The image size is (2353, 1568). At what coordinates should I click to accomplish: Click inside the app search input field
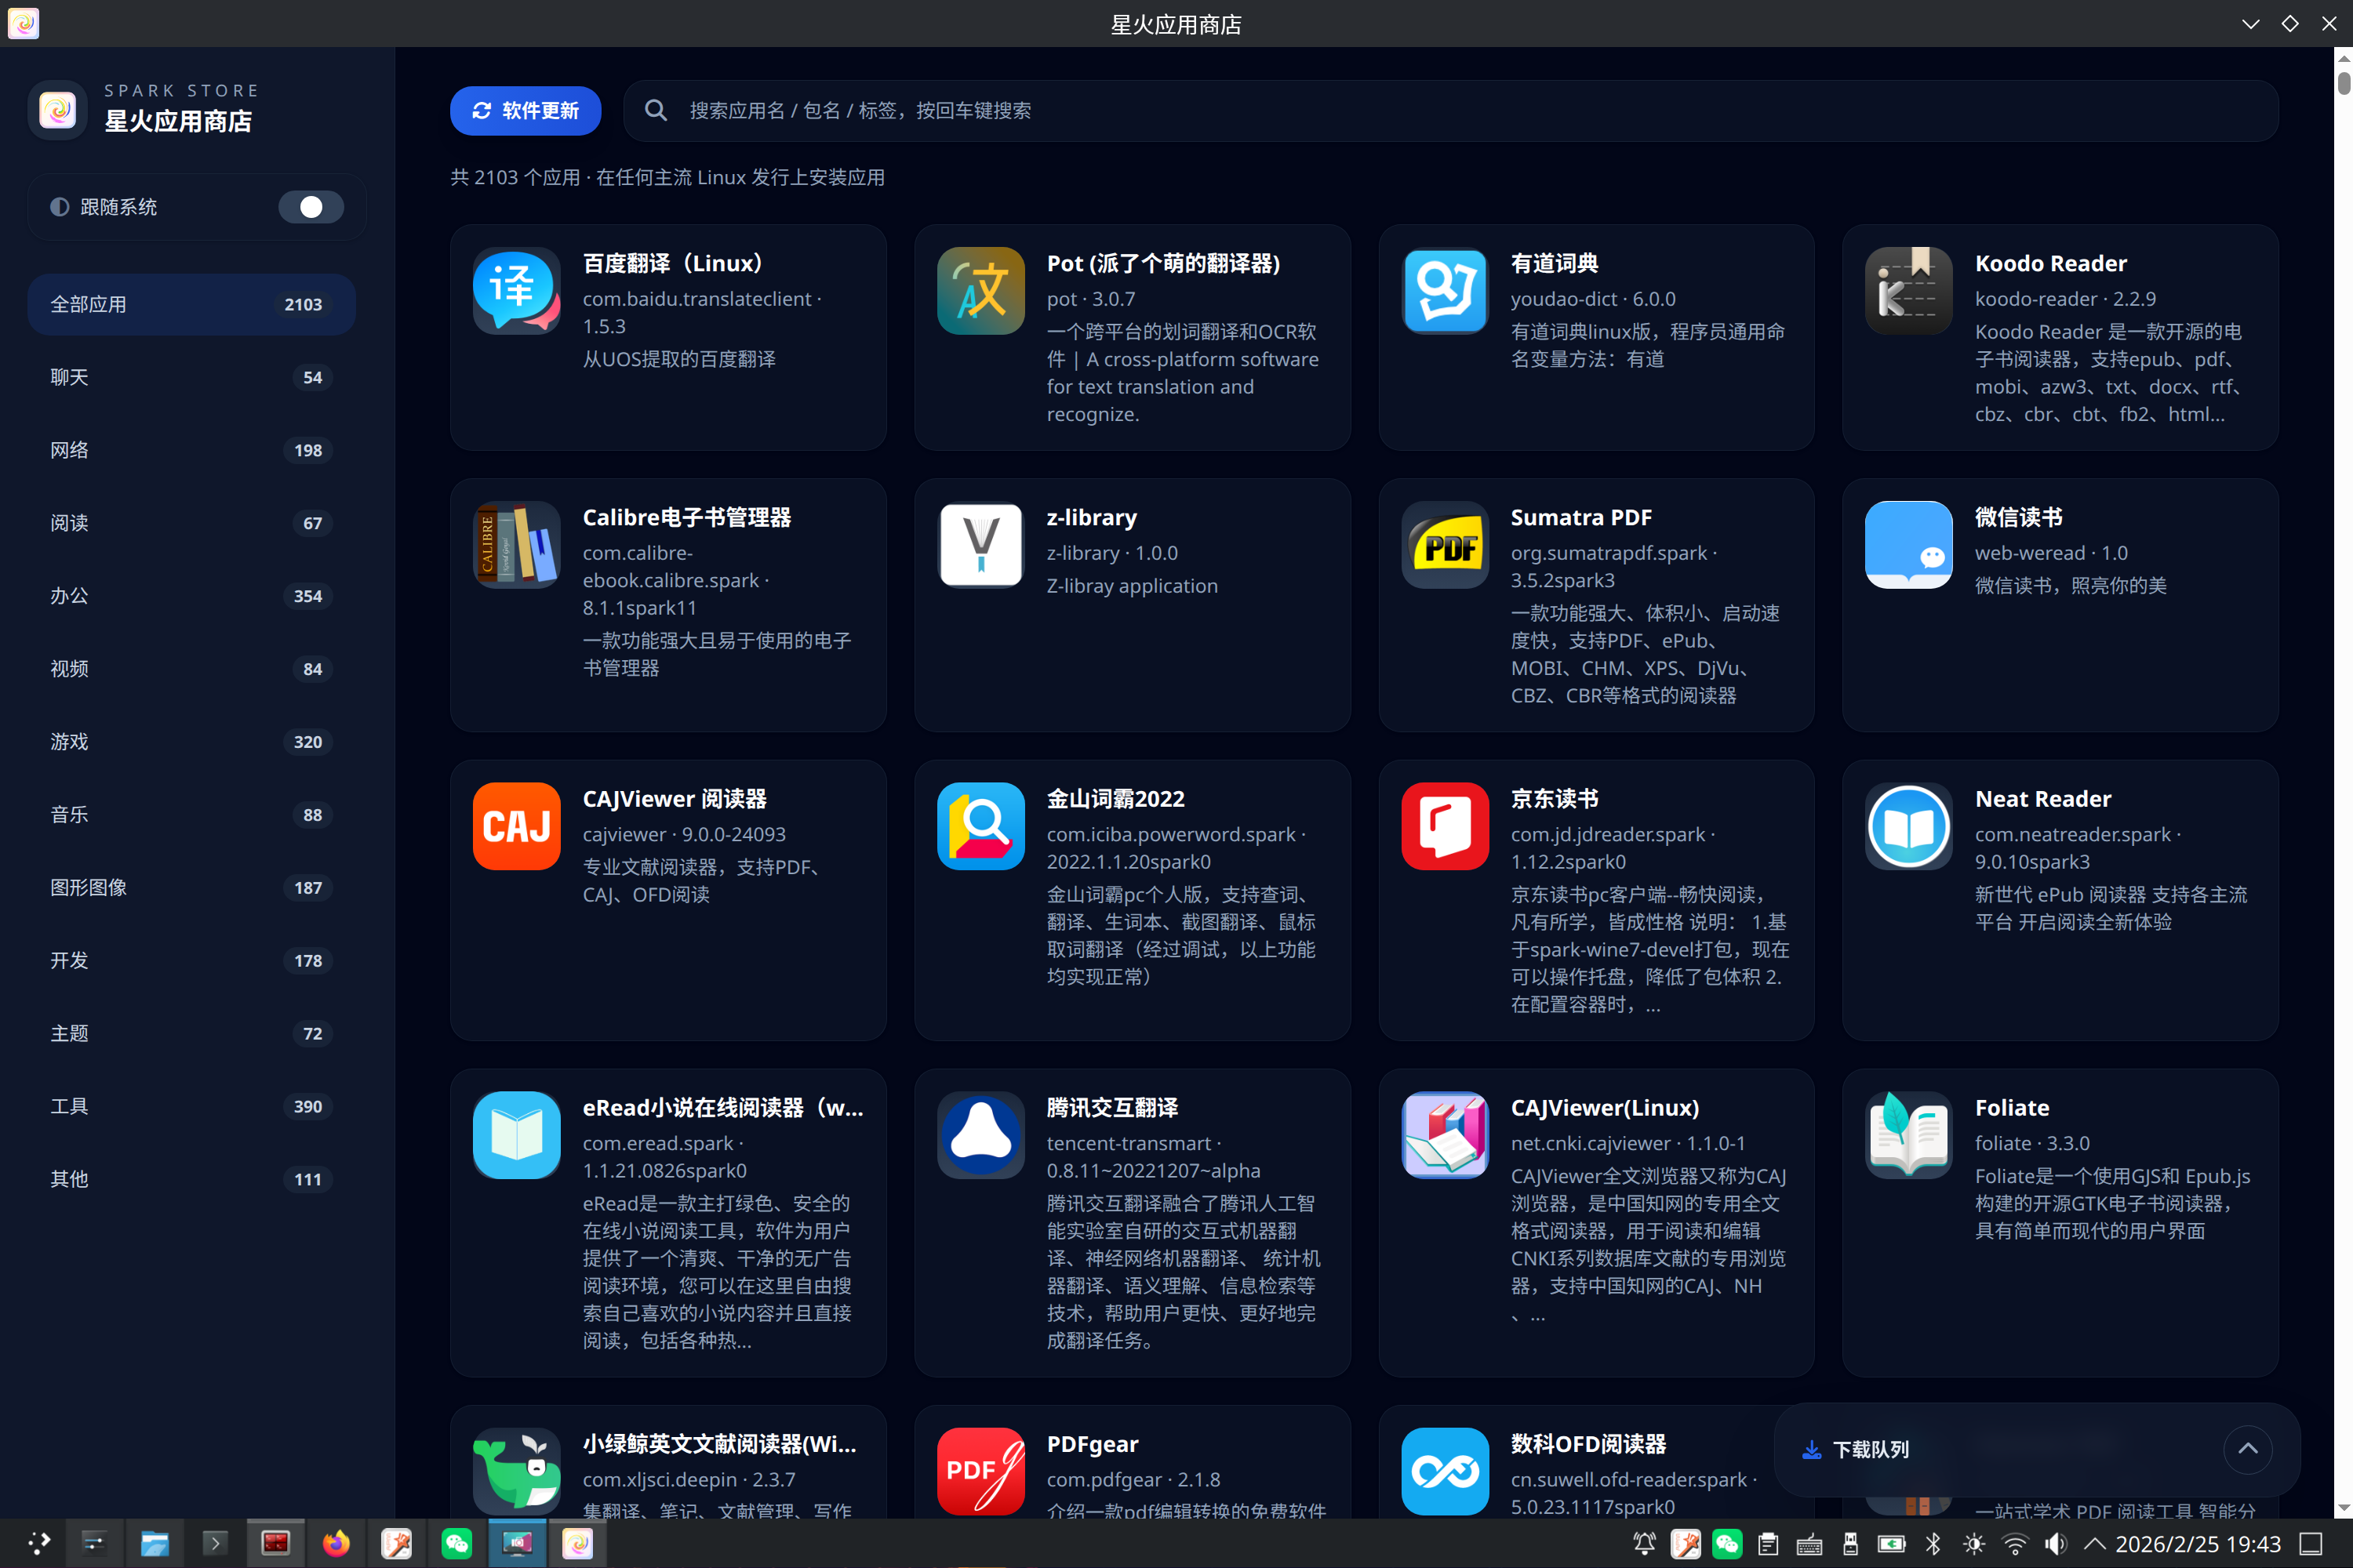pos(1100,110)
